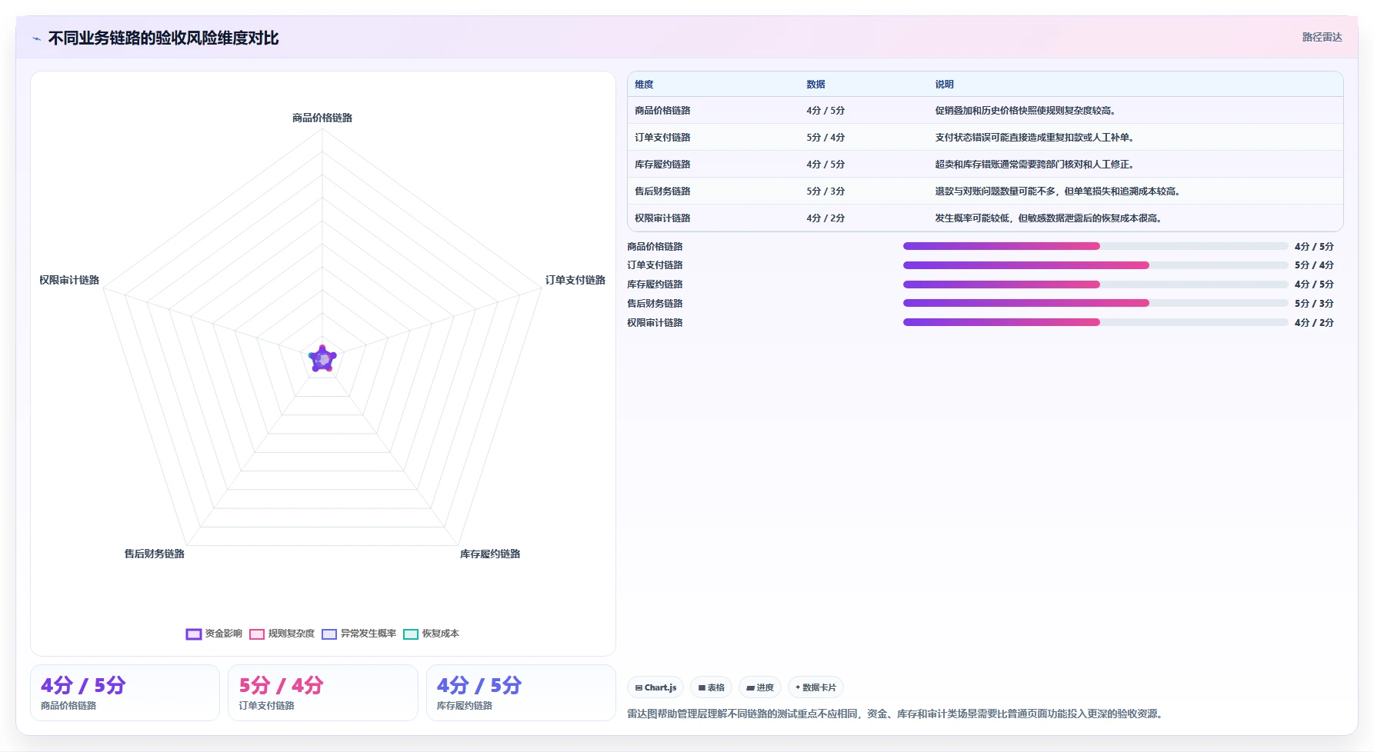
Task: Open the 订单支付链路 summary card
Action: 323,693
